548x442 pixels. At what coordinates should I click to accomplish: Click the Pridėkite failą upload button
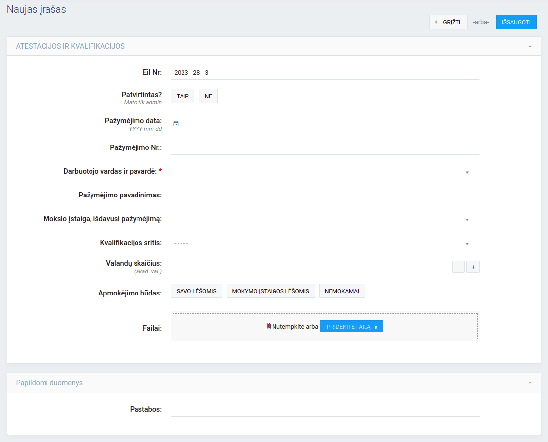point(351,326)
